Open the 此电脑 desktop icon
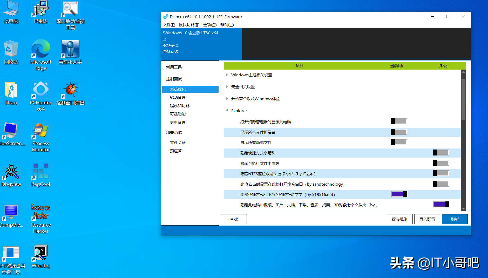Viewport: 488px width, 278px height. pyautogui.click(x=11, y=12)
